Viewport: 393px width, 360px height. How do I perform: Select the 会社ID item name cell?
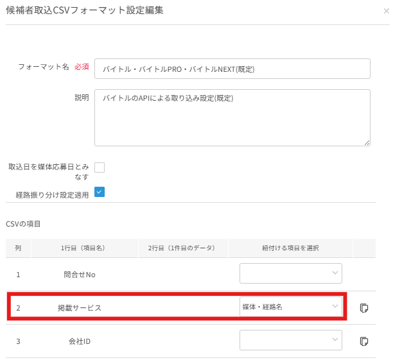(79, 341)
